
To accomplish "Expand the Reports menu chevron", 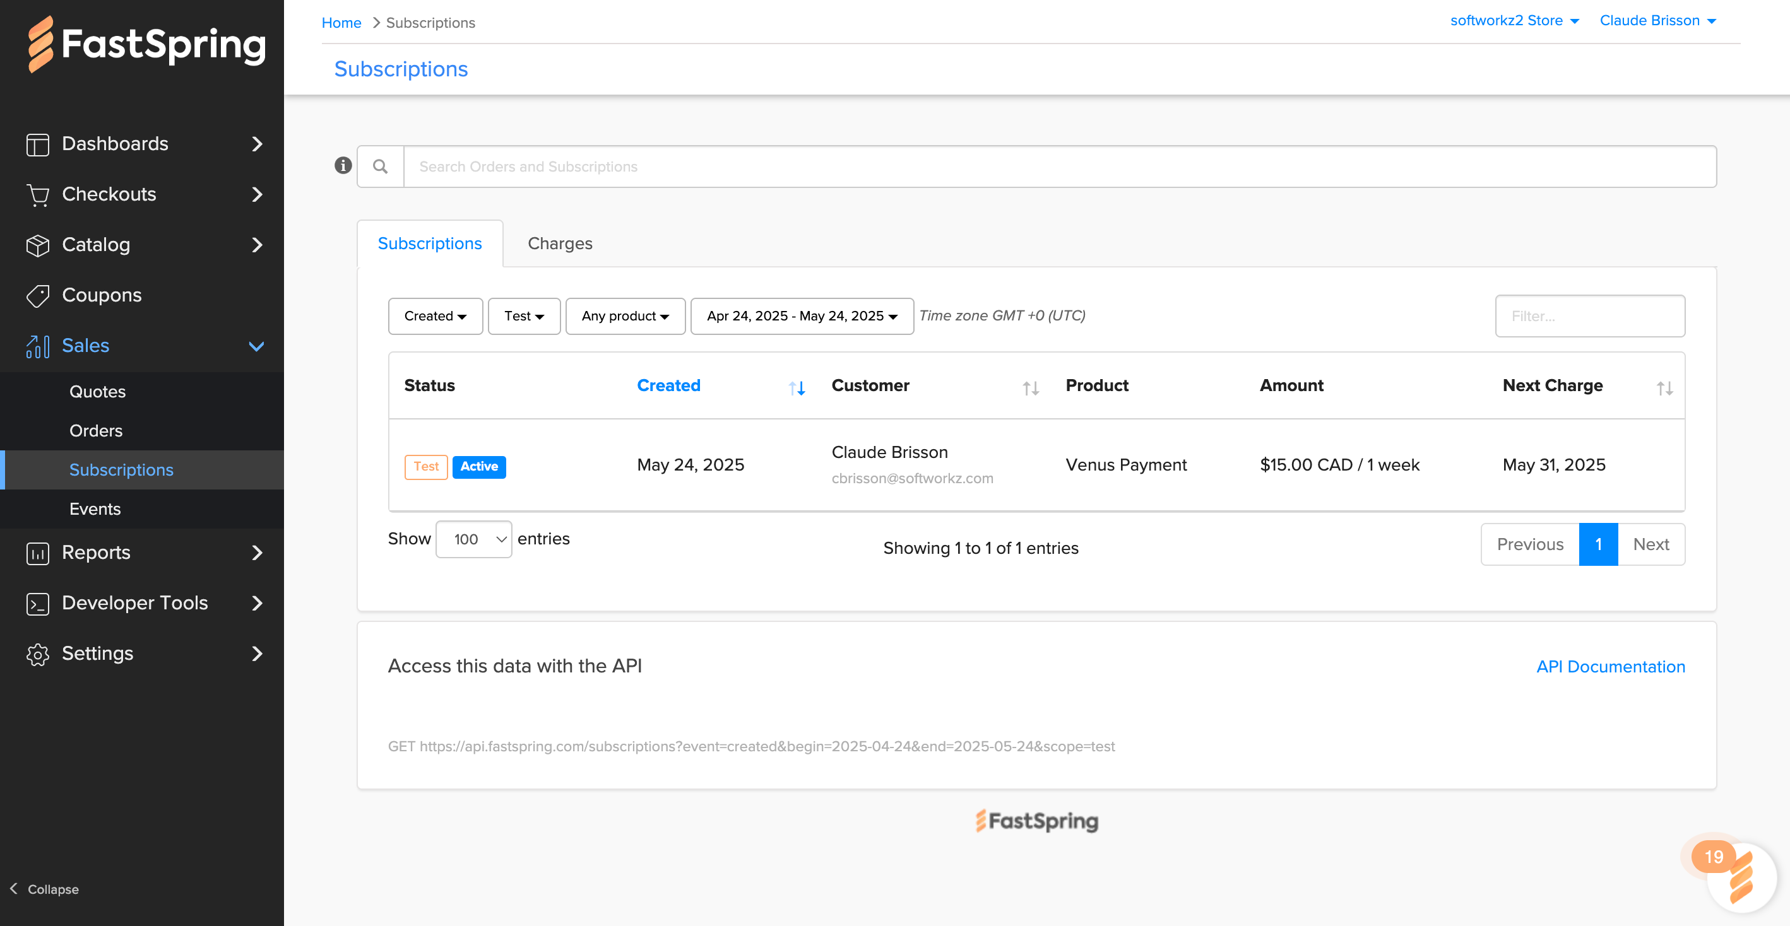I will click(x=256, y=553).
